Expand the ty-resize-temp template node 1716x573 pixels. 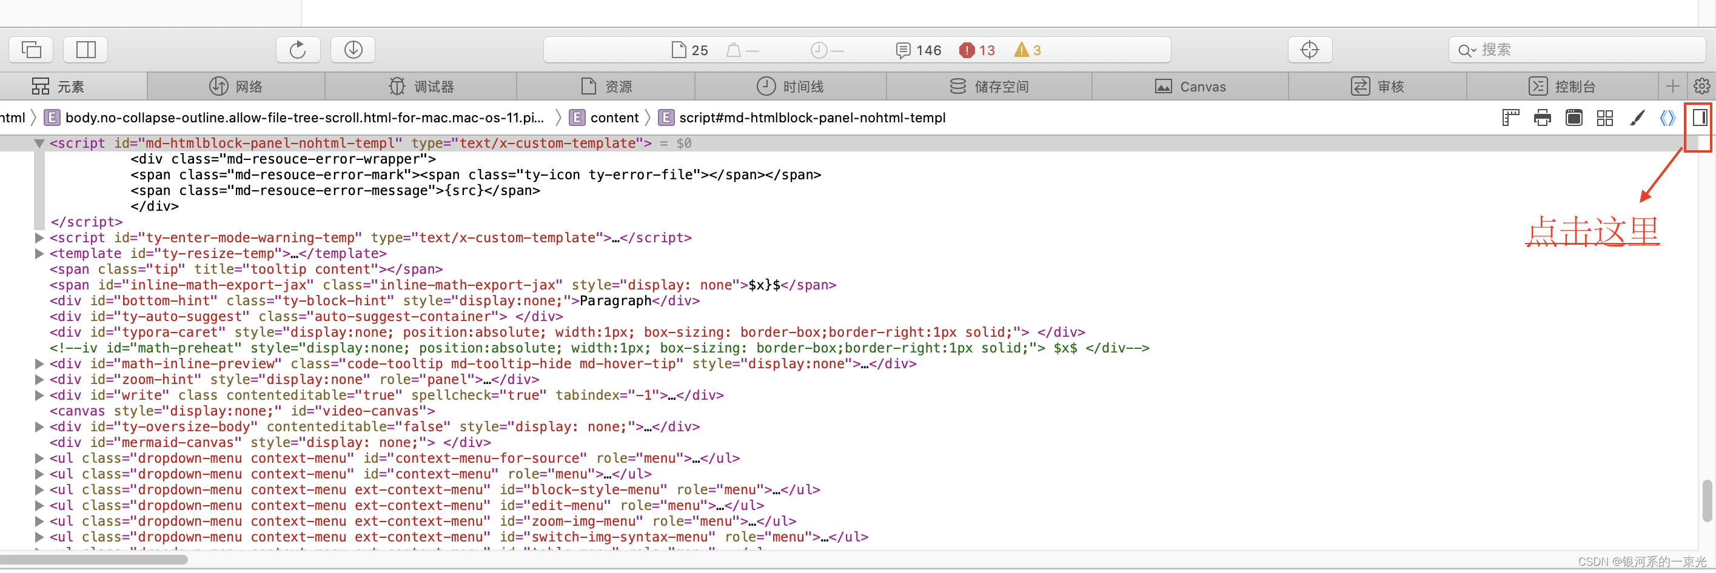point(39,254)
